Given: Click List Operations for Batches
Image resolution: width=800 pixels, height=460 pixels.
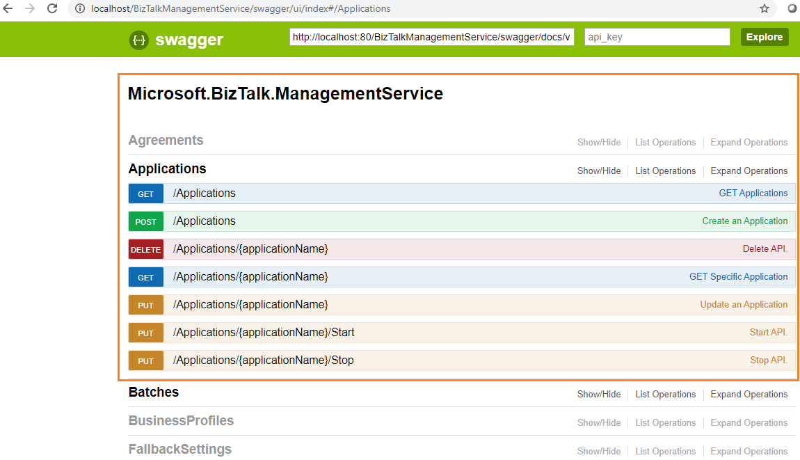Looking at the screenshot, I should coord(665,395).
